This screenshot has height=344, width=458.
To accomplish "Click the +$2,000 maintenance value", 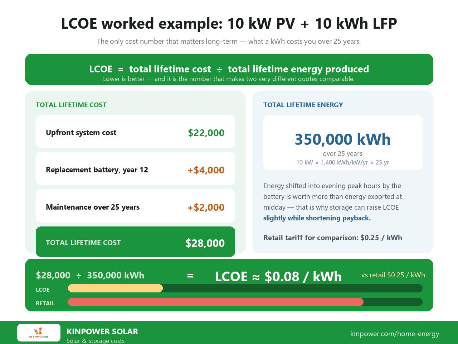I will point(206,207).
